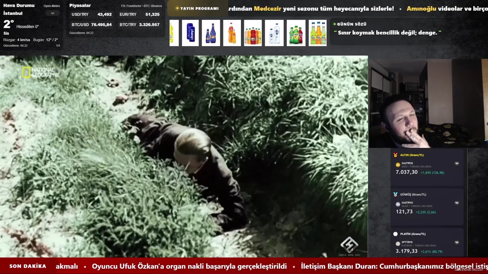
Task: Click the XPTTRYG symbol name
Action: click(407, 242)
